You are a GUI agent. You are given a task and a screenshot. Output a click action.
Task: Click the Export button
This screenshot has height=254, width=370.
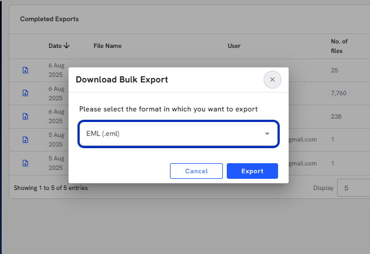tap(252, 171)
